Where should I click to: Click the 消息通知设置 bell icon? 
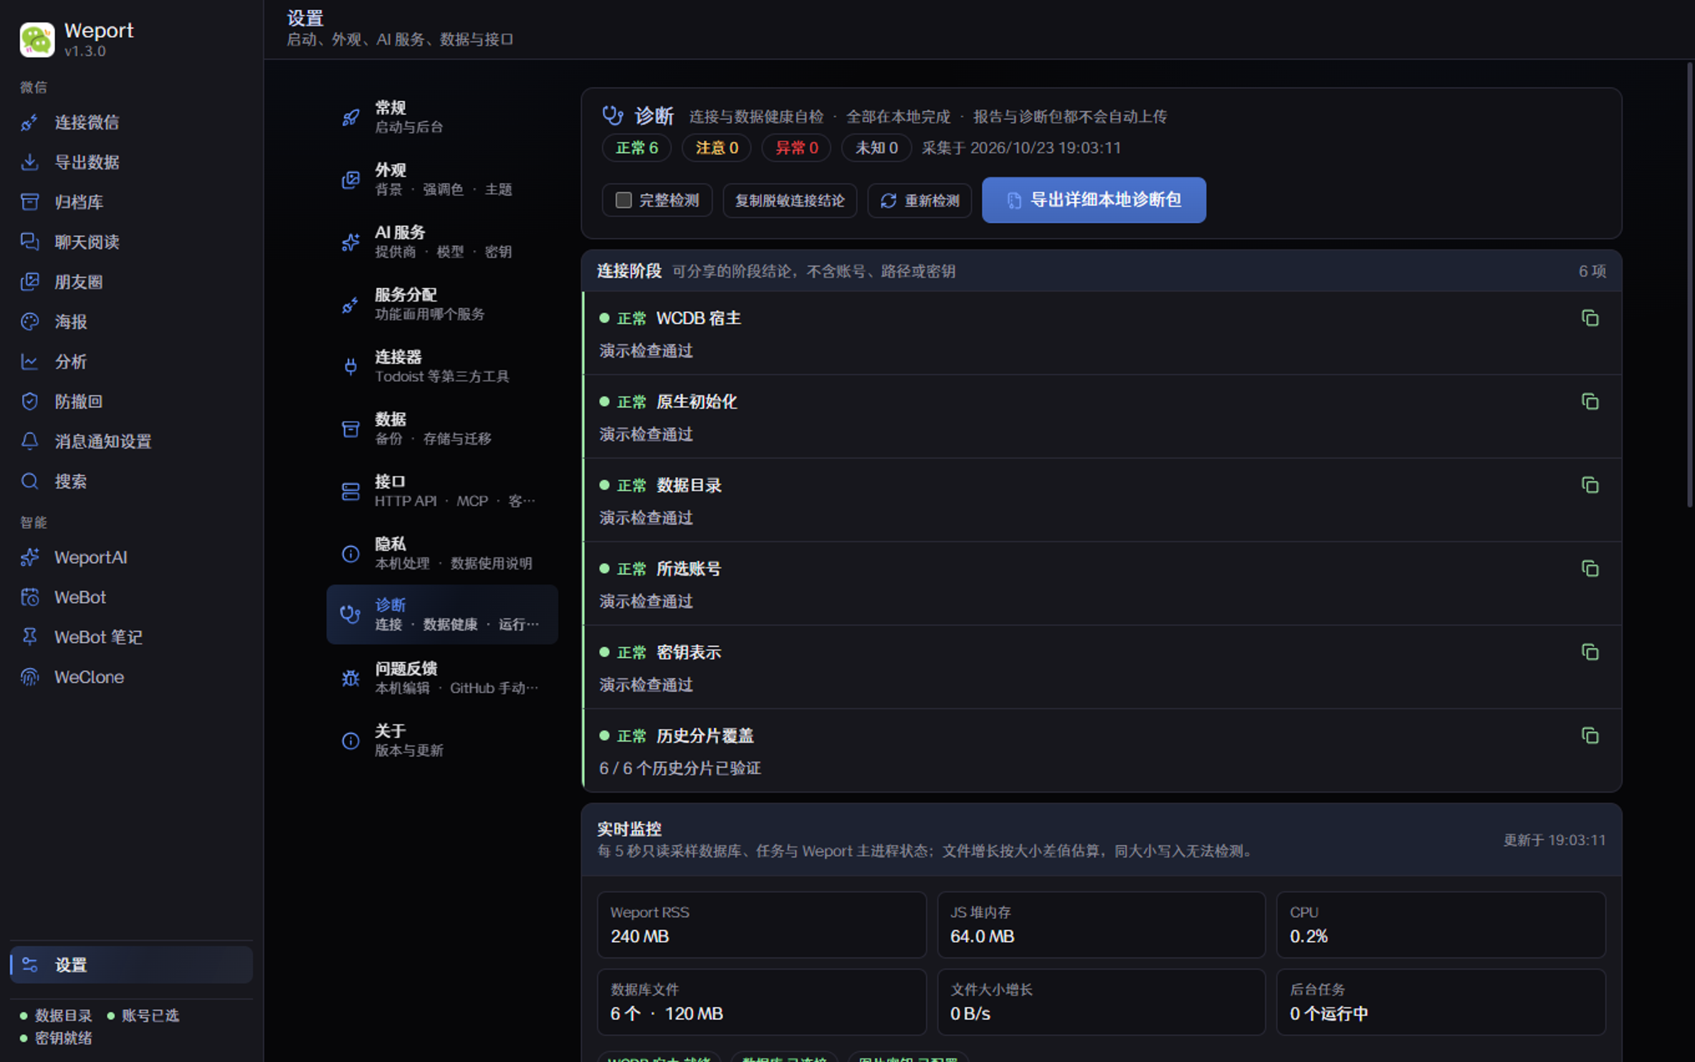[x=29, y=441]
